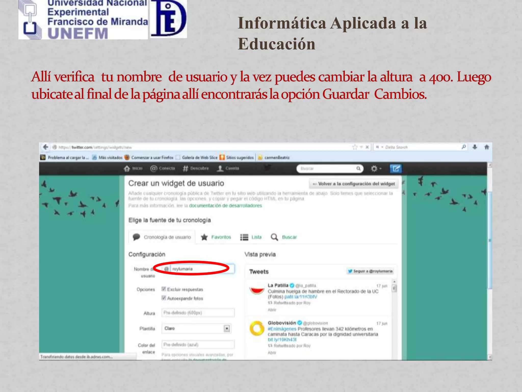This screenshot has width=522, height=392.
Task: Open the Cuenta person item
Action: [x=228, y=168]
